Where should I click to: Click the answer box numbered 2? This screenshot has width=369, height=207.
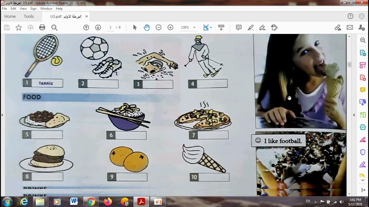tap(98, 84)
